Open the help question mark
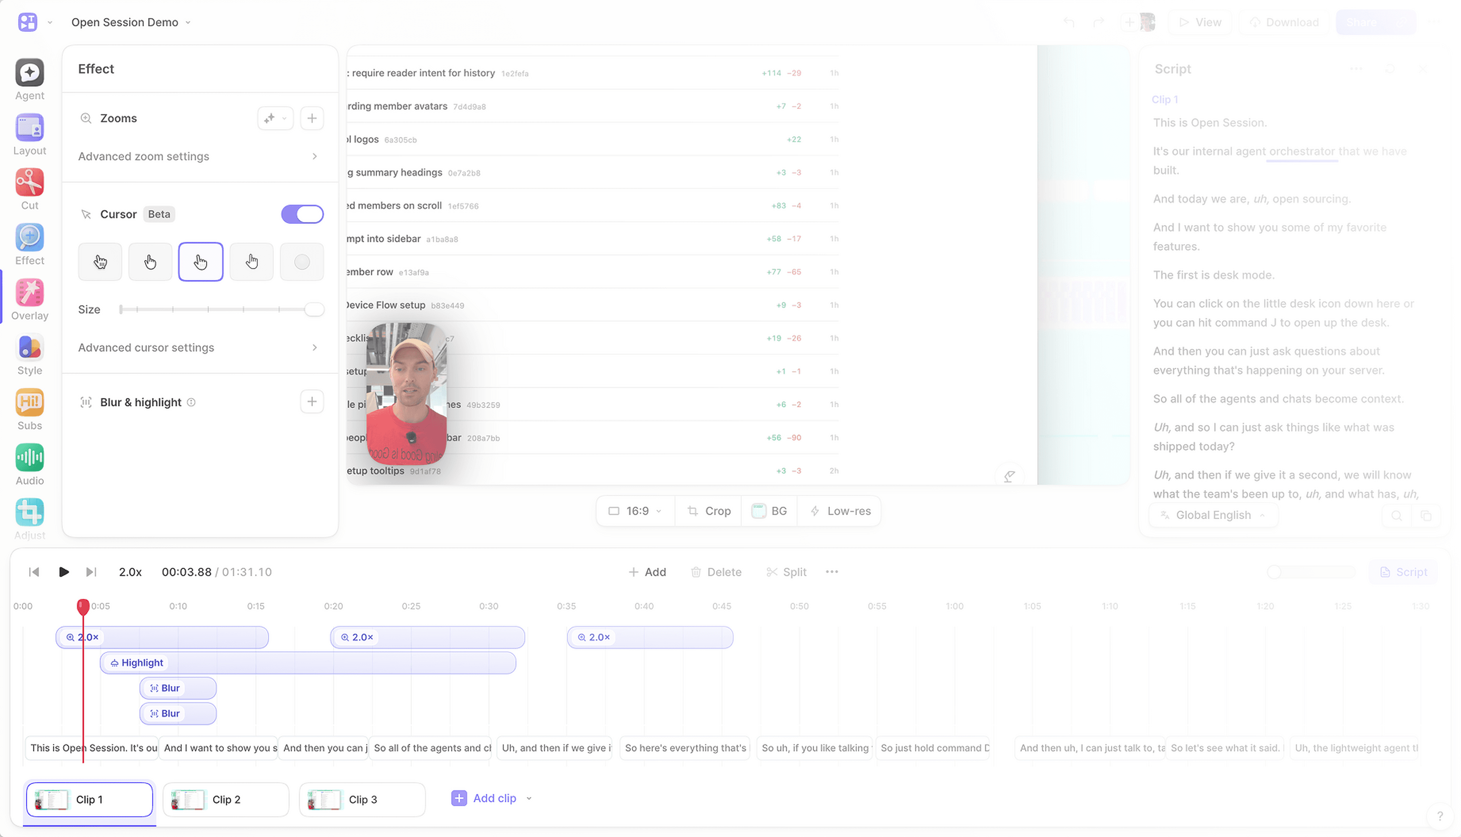The height and width of the screenshot is (837, 1461). click(x=1440, y=816)
